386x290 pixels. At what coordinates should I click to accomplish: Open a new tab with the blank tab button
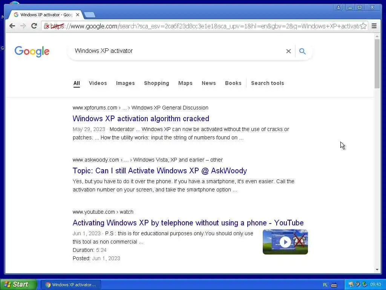[x=90, y=15]
